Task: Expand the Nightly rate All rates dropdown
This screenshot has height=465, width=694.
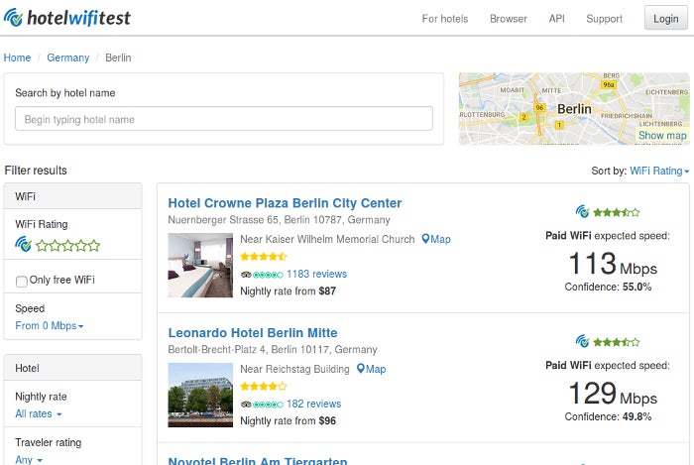Action: (39, 413)
